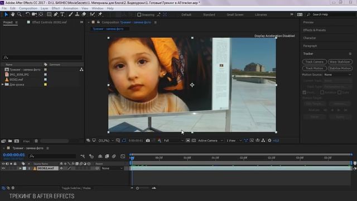The height and width of the screenshot is (201, 357).
Task: Click the new folder icon in Project panel
Action: tap(10, 141)
